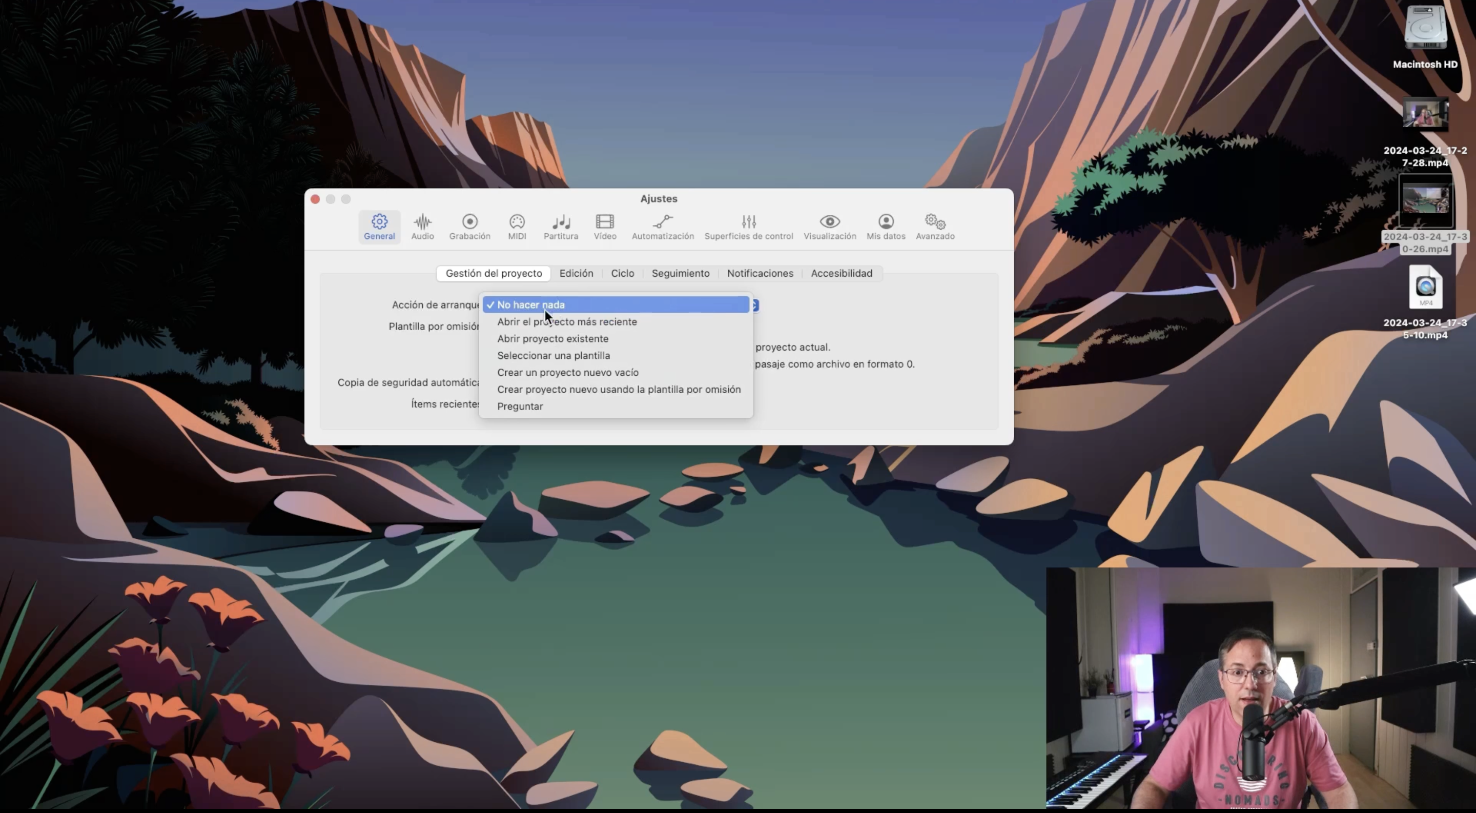Open the Audio settings pane
The height and width of the screenshot is (813, 1476).
(x=422, y=226)
